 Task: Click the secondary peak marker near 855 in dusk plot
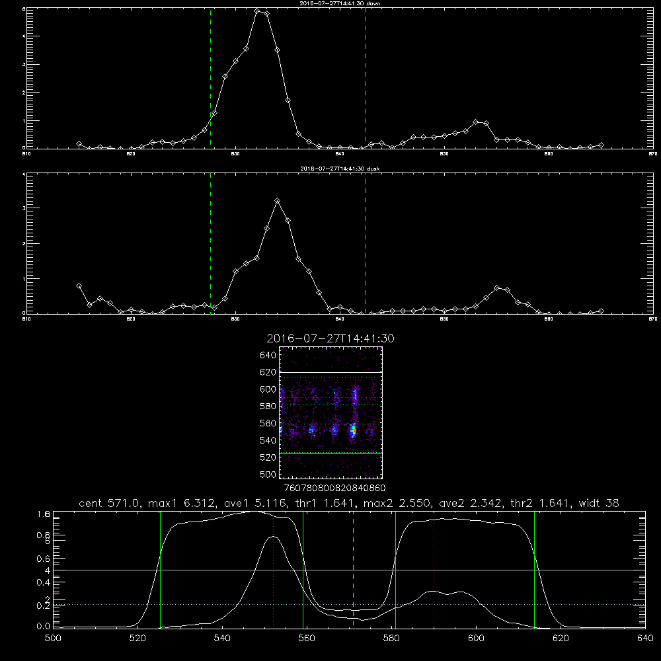pos(496,288)
